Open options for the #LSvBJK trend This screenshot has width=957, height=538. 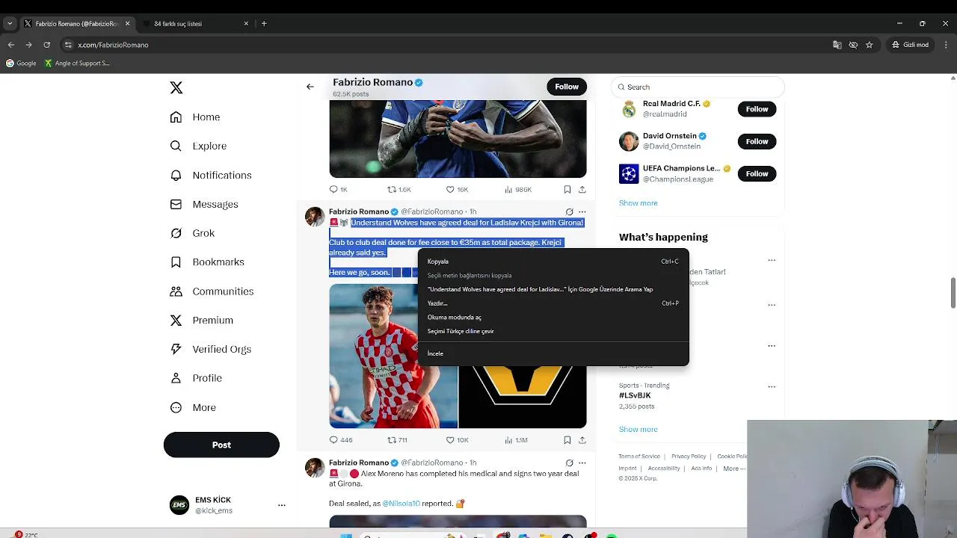pos(772,387)
